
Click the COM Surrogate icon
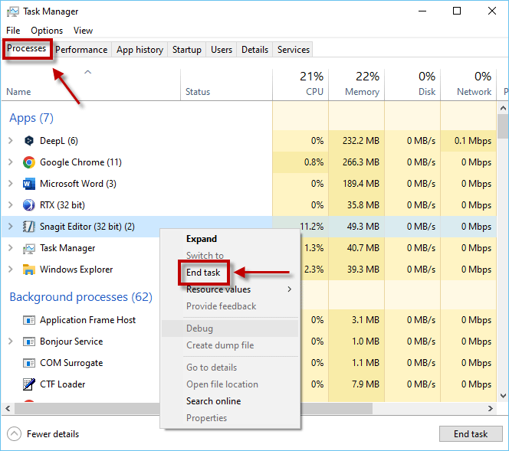(29, 363)
